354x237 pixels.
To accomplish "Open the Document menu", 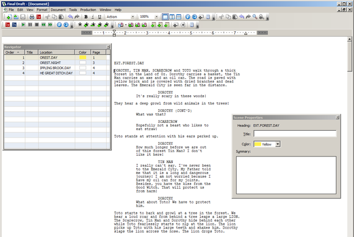I will 58,10.
